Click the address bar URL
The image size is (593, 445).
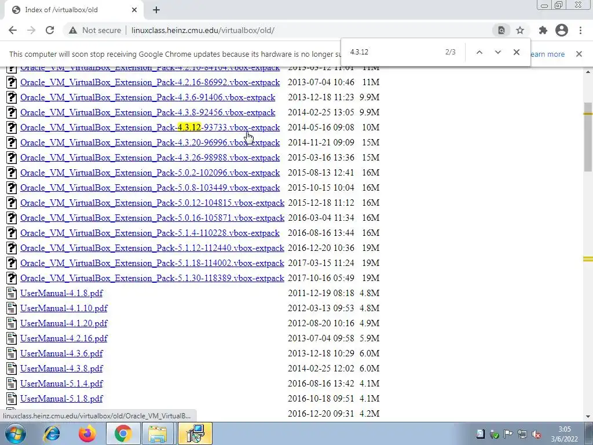[x=203, y=30]
